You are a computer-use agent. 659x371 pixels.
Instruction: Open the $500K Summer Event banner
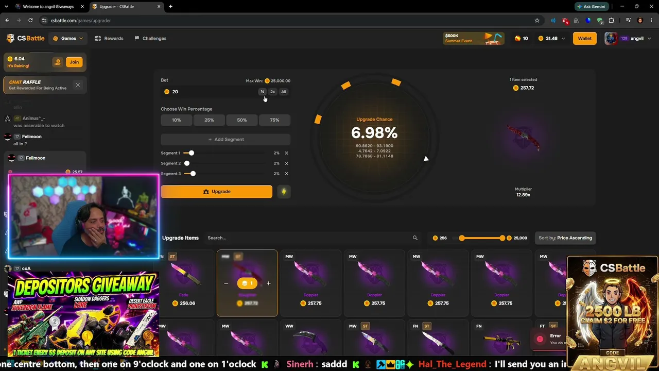tap(474, 38)
